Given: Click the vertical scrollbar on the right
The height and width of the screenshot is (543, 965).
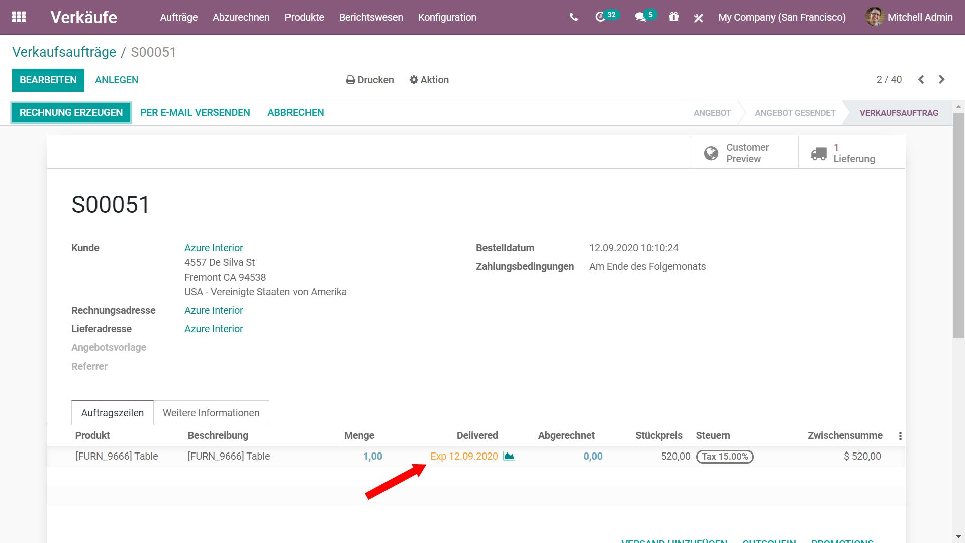Looking at the screenshot, I should tap(958, 226).
